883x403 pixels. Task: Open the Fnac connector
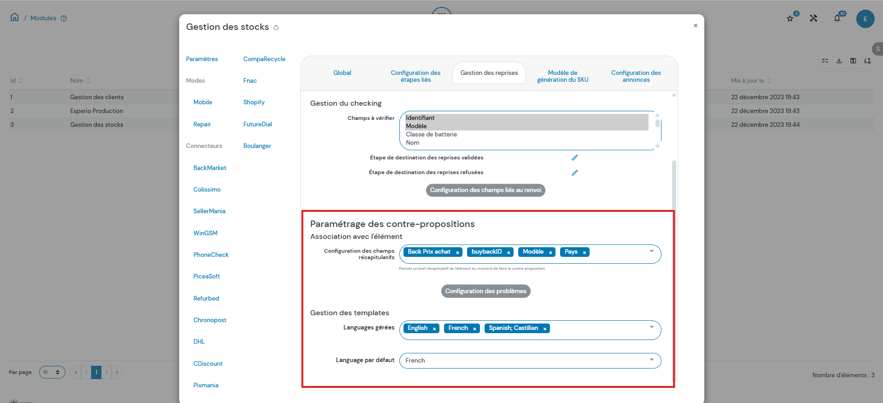pos(250,80)
